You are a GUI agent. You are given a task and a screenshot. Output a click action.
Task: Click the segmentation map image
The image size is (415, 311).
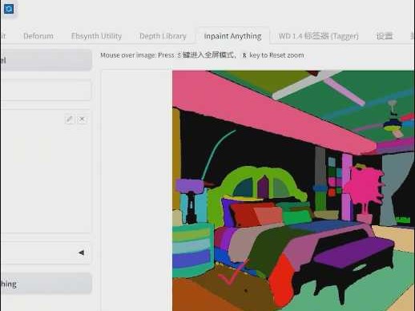293,191
